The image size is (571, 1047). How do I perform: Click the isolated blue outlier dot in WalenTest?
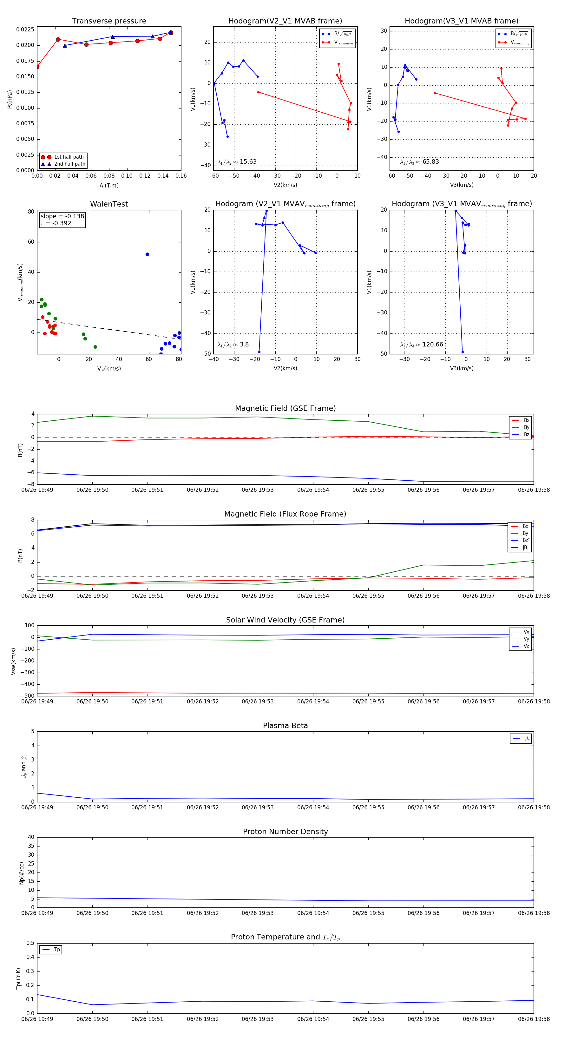coord(147,254)
